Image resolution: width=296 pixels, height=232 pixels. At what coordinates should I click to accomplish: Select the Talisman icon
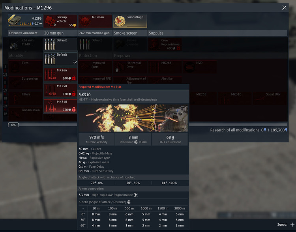(x=95, y=21)
